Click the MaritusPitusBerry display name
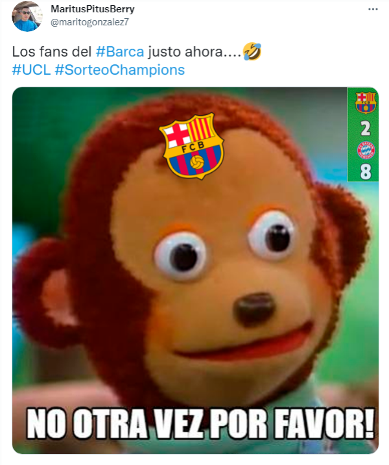Viewport: 389px width, 465px height. click(x=93, y=9)
